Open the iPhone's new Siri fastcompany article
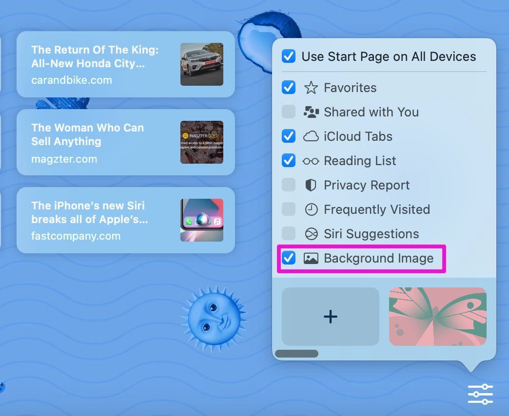This screenshot has height=416, width=509. point(126,220)
